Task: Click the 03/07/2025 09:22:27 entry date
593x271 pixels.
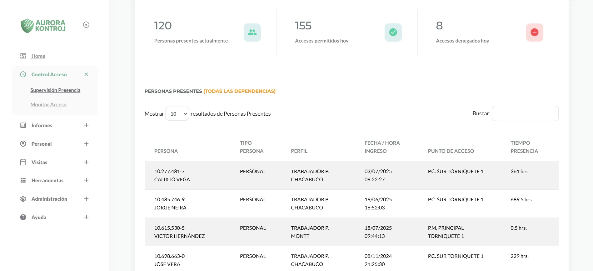Action: coord(378,175)
